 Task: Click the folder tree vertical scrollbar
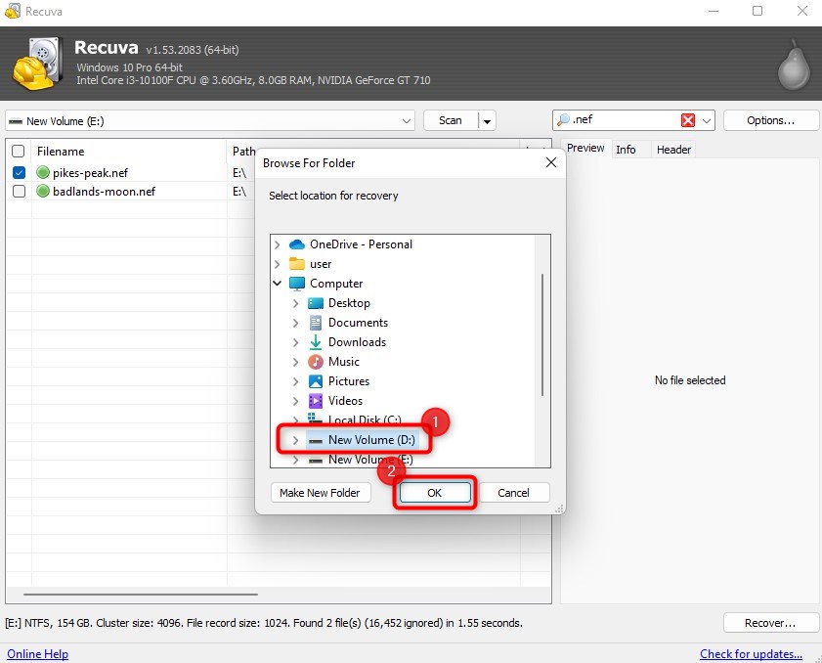point(542,334)
